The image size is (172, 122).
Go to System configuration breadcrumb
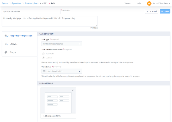(11, 3)
